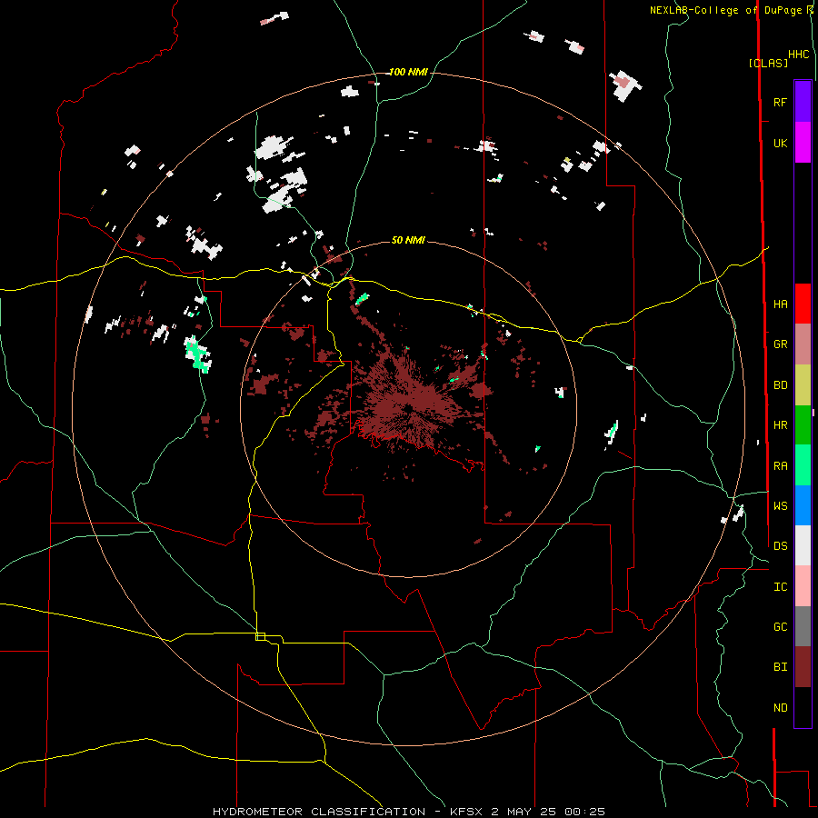The image size is (818, 818).
Task: Click the BD legend label
Action: pyautogui.click(x=780, y=385)
